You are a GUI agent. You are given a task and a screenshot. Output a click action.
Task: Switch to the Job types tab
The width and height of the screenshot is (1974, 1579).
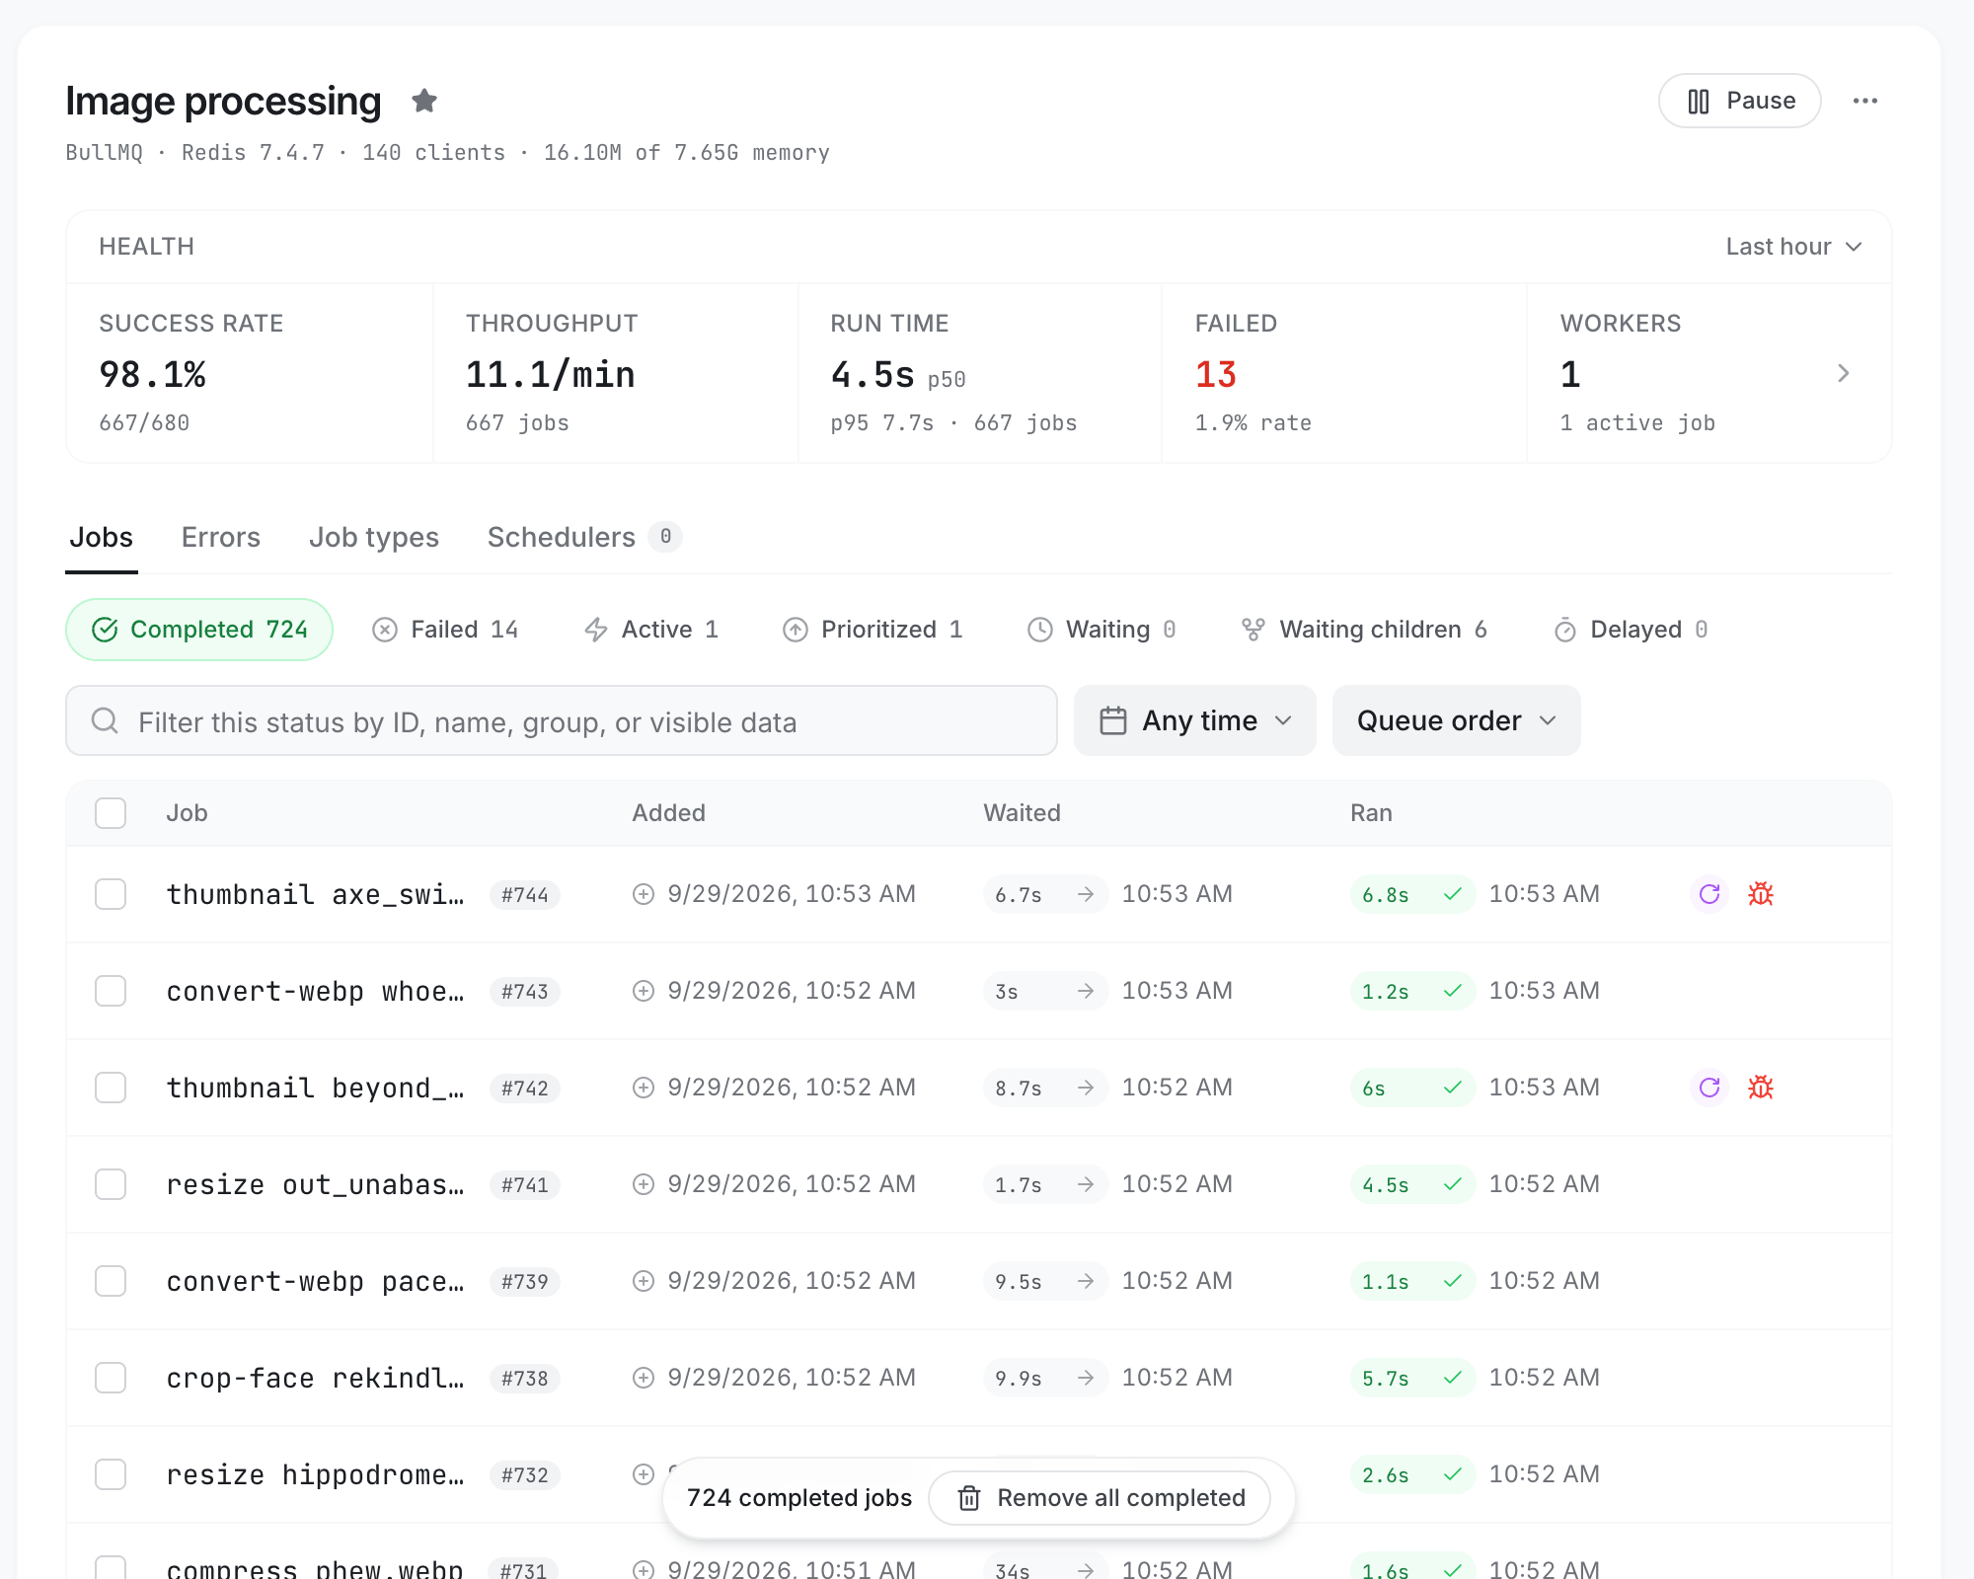point(374,537)
